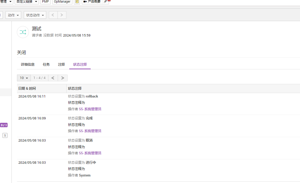The height and width of the screenshot is (183, 300).
Task: Switch to the 任务 tab
Action: point(46,64)
